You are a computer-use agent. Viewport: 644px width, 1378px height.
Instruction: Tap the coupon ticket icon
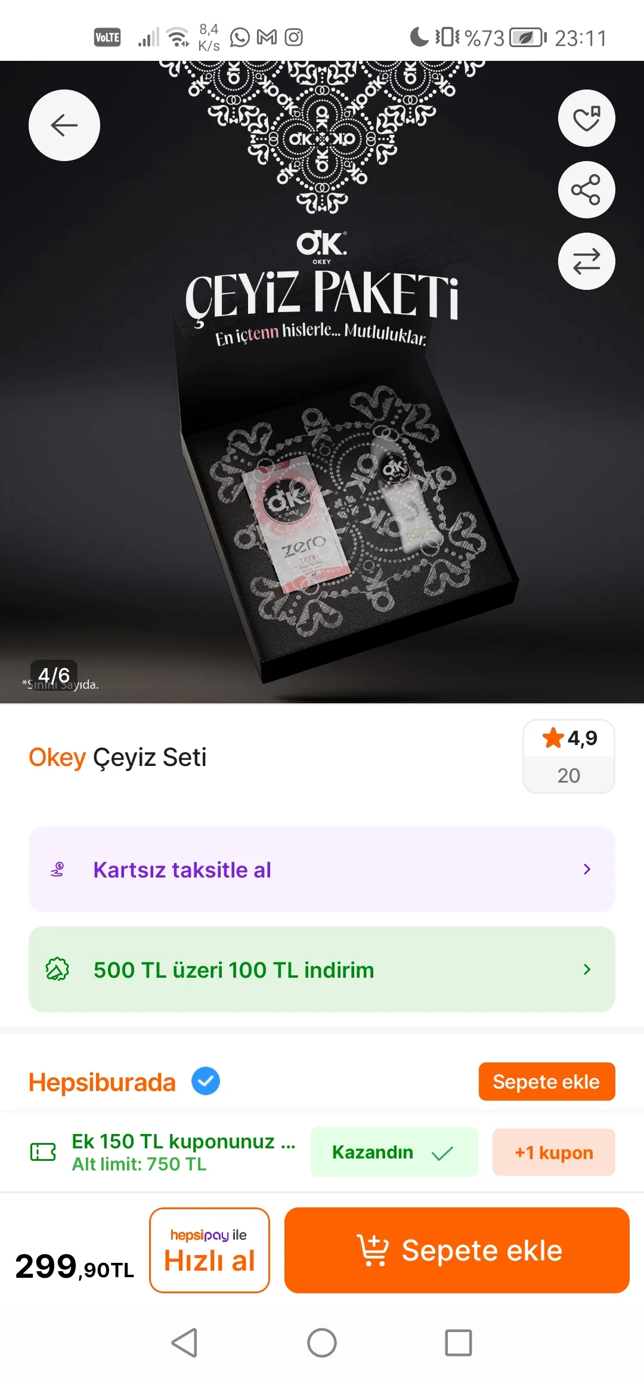coord(43,1151)
